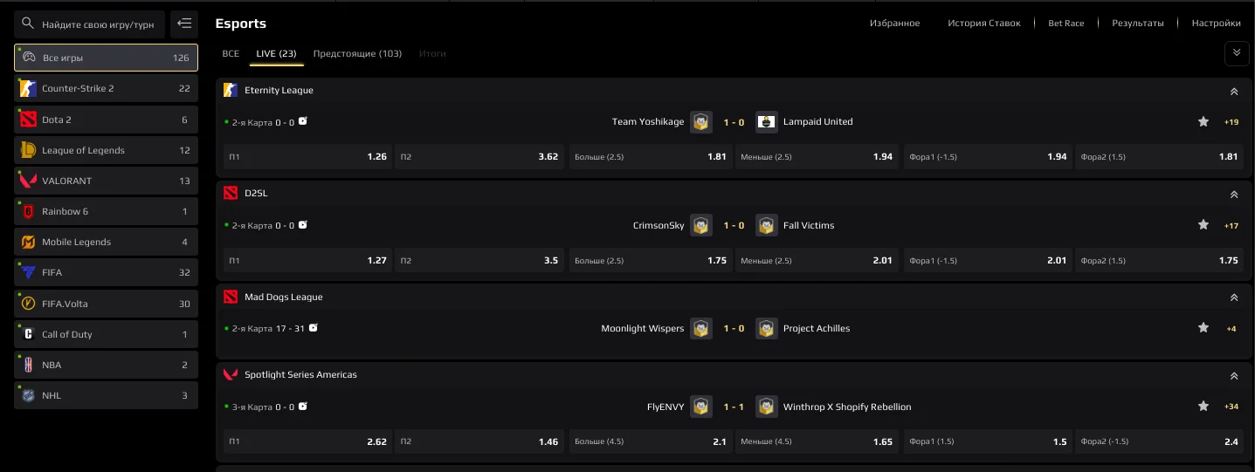Click the Counter-Strike 2 game icon

28,88
